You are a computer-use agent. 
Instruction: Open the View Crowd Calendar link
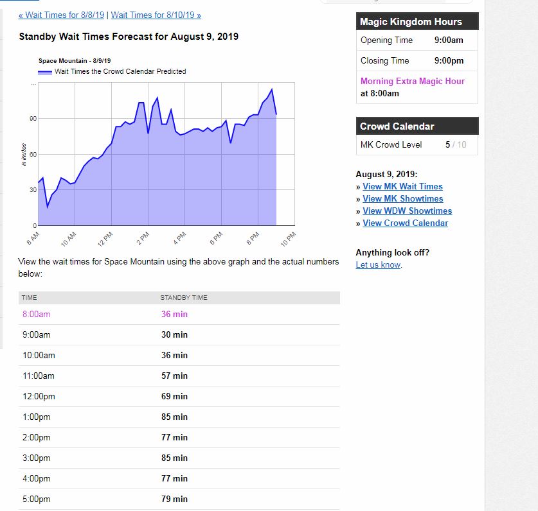(x=405, y=223)
